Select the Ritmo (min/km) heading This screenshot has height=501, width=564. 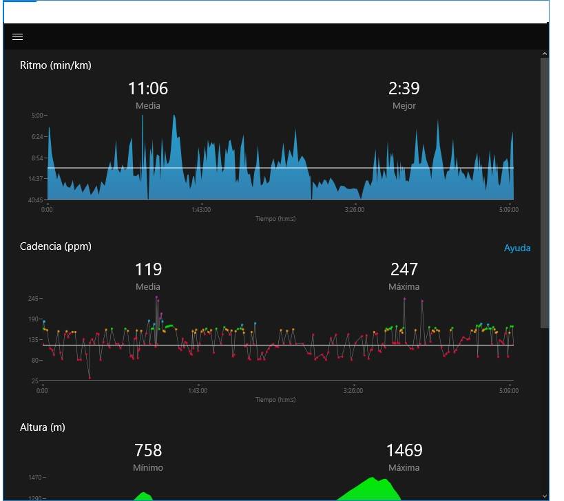pyautogui.click(x=56, y=65)
